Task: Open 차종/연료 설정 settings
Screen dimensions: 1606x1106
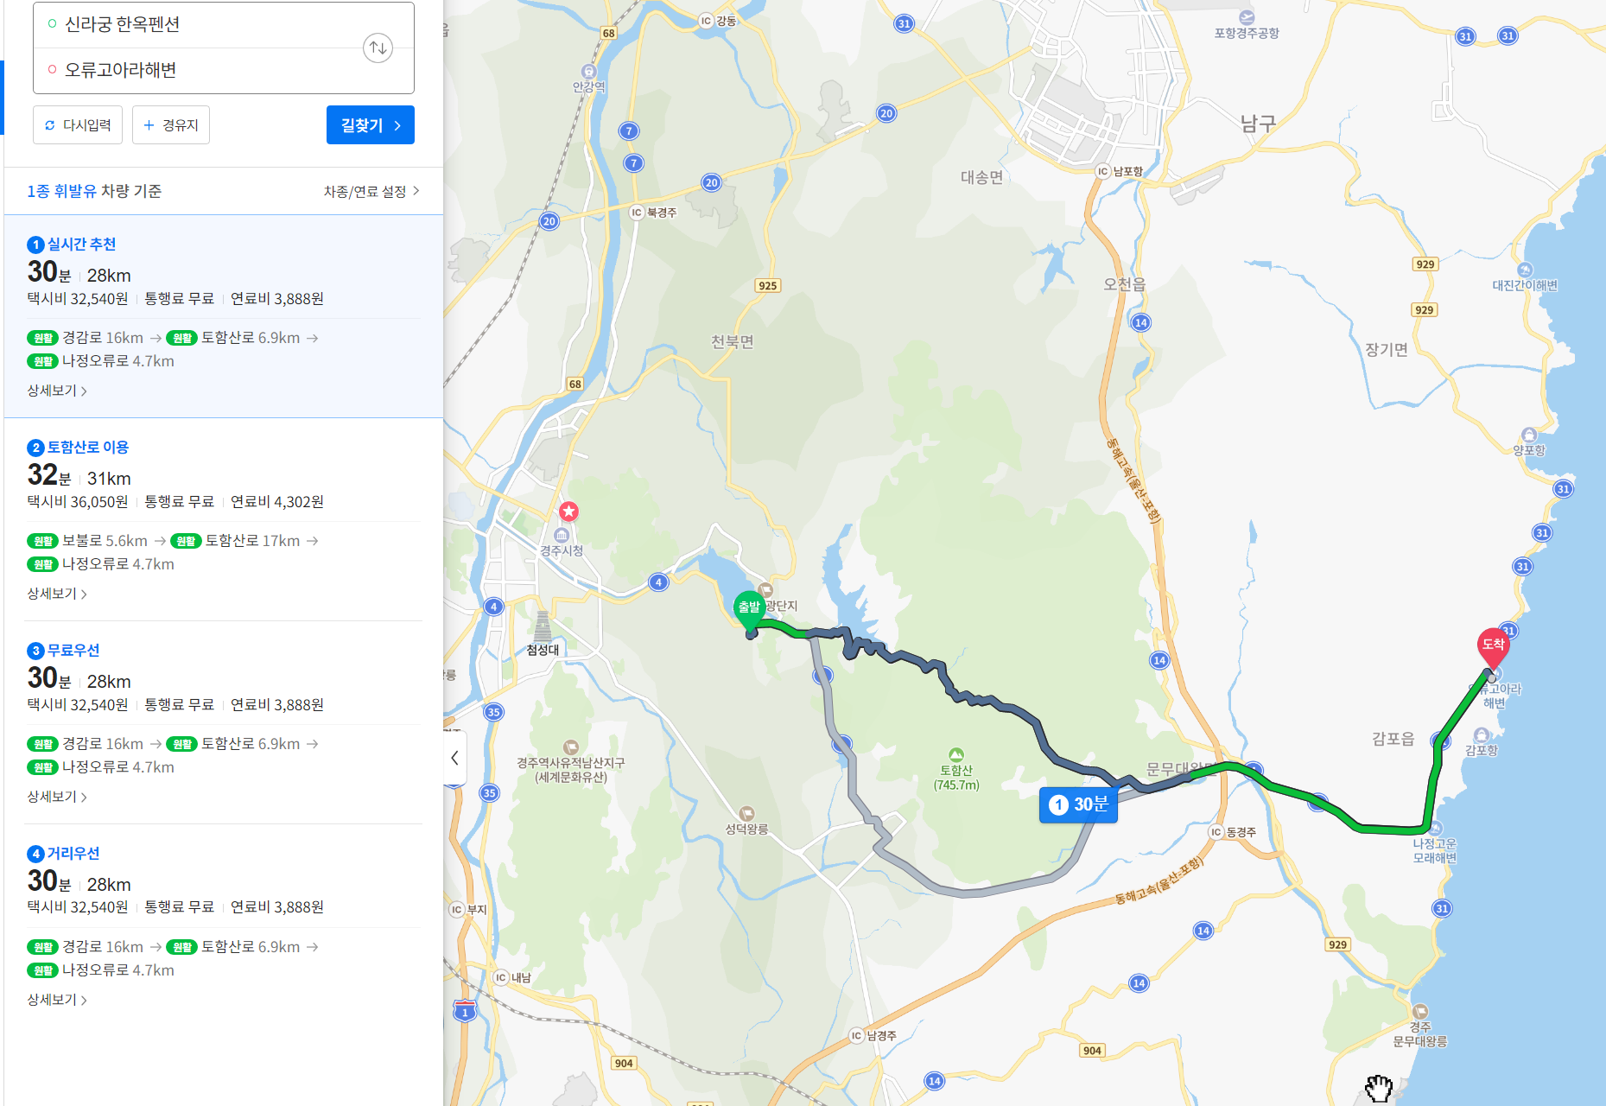Action: [x=371, y=191]
